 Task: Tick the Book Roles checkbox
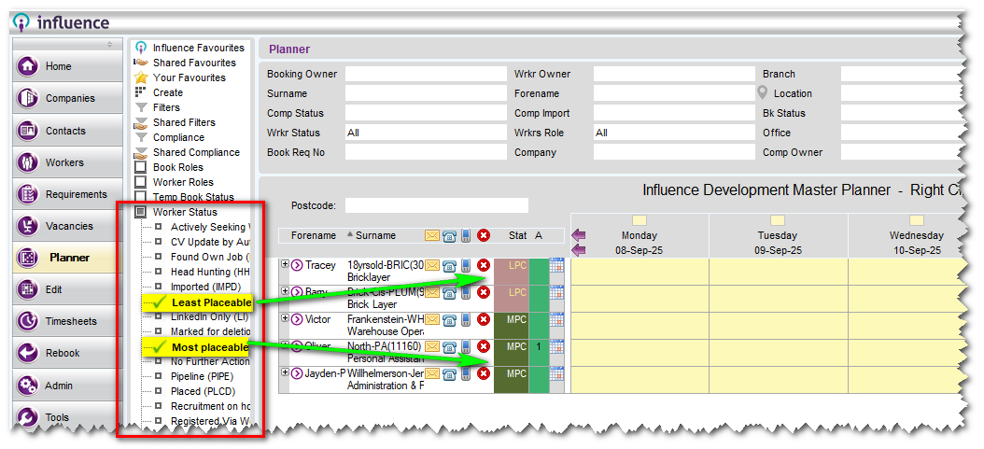coord(141,167)
